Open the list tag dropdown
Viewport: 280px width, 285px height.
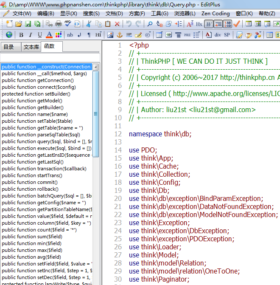click(x=197, y=34)
